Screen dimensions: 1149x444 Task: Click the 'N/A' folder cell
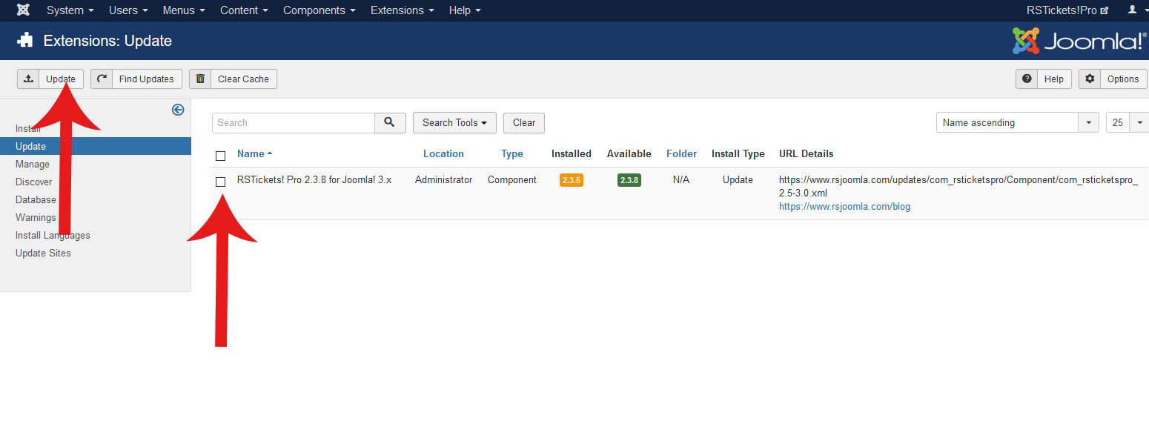[x=682, y=180]
